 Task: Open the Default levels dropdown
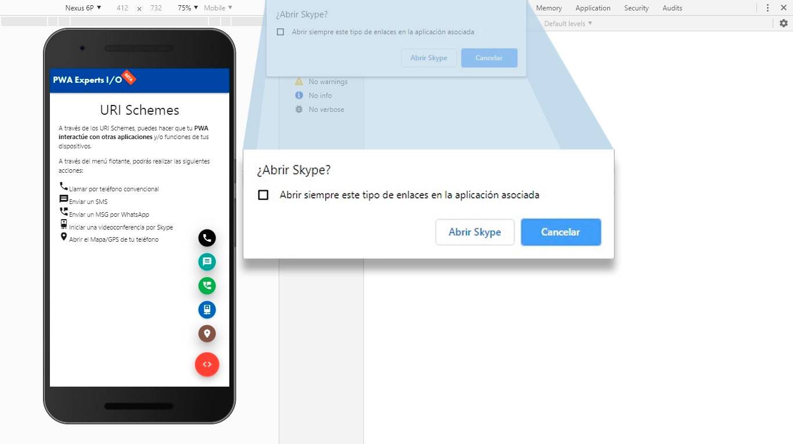(568, 23)
